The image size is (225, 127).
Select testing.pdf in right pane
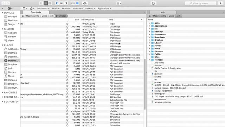[159, 93]
